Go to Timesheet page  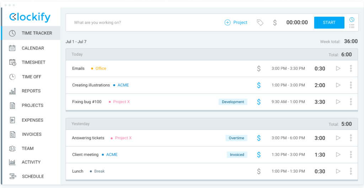(33, 62)
